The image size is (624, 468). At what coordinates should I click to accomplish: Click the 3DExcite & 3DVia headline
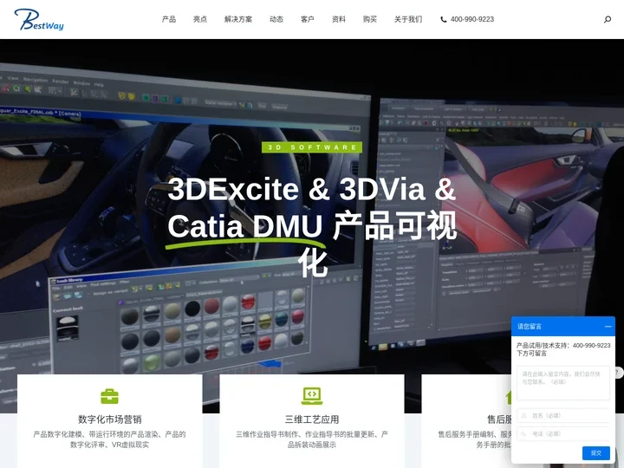point(312,226)
